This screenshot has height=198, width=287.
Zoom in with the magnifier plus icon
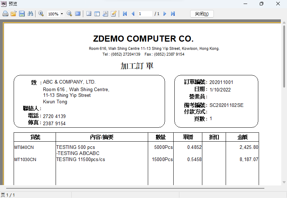(41, 14)
